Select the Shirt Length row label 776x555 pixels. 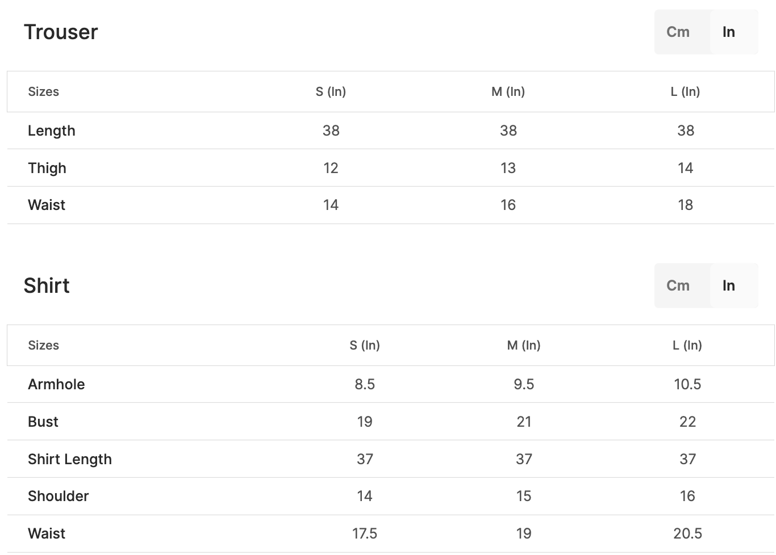point(70,460)
